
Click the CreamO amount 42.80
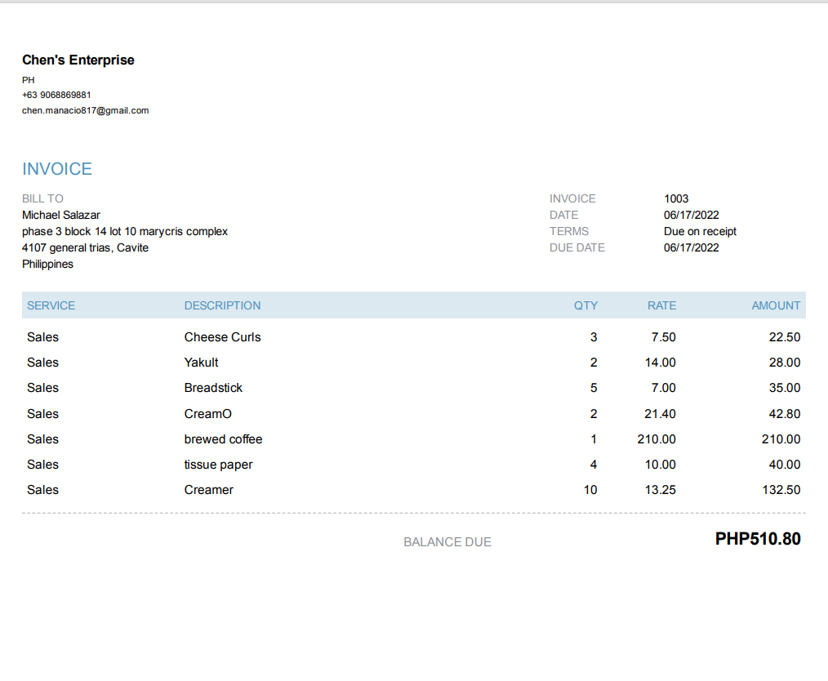pyautogui.click(x=785, y=414)
